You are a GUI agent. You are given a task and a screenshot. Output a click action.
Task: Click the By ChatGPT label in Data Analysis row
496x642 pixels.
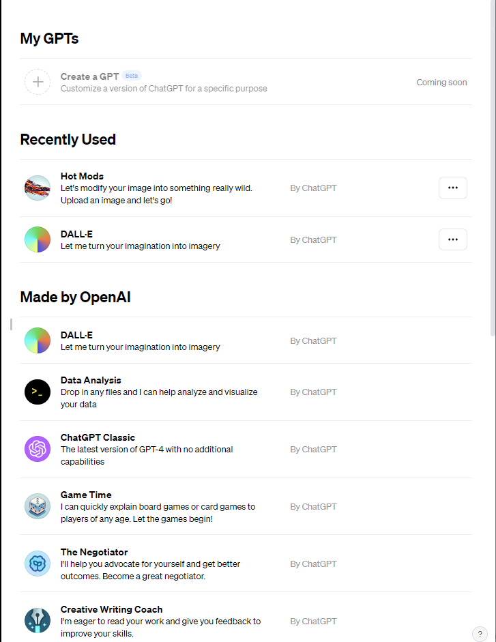pos(313,392)
